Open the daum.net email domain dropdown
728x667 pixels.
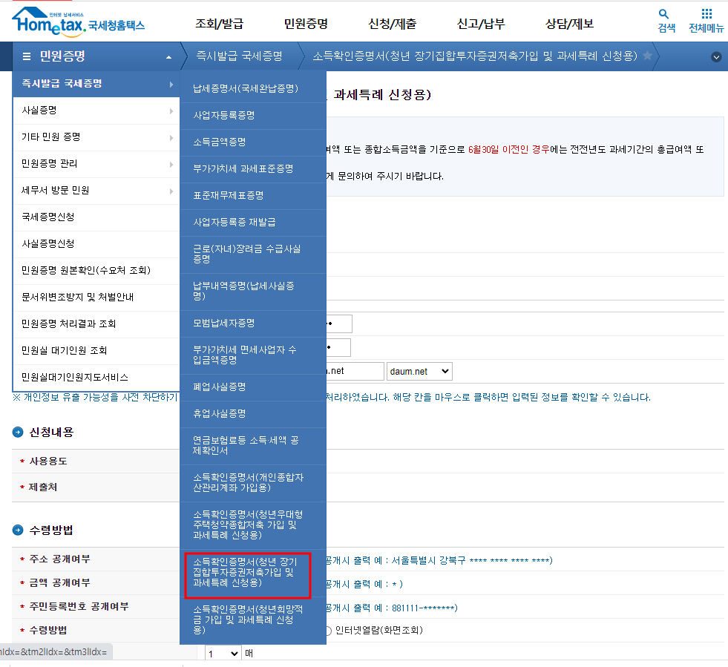tap(419, 371)
